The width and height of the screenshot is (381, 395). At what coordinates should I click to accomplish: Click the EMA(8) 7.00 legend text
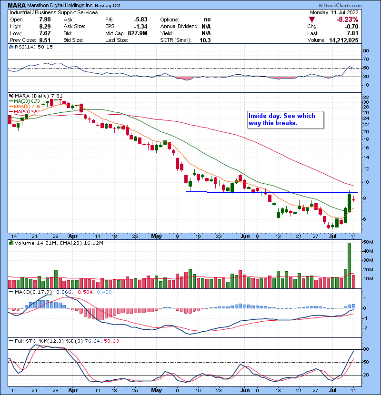pyautogui.click(x=27, y=106)
